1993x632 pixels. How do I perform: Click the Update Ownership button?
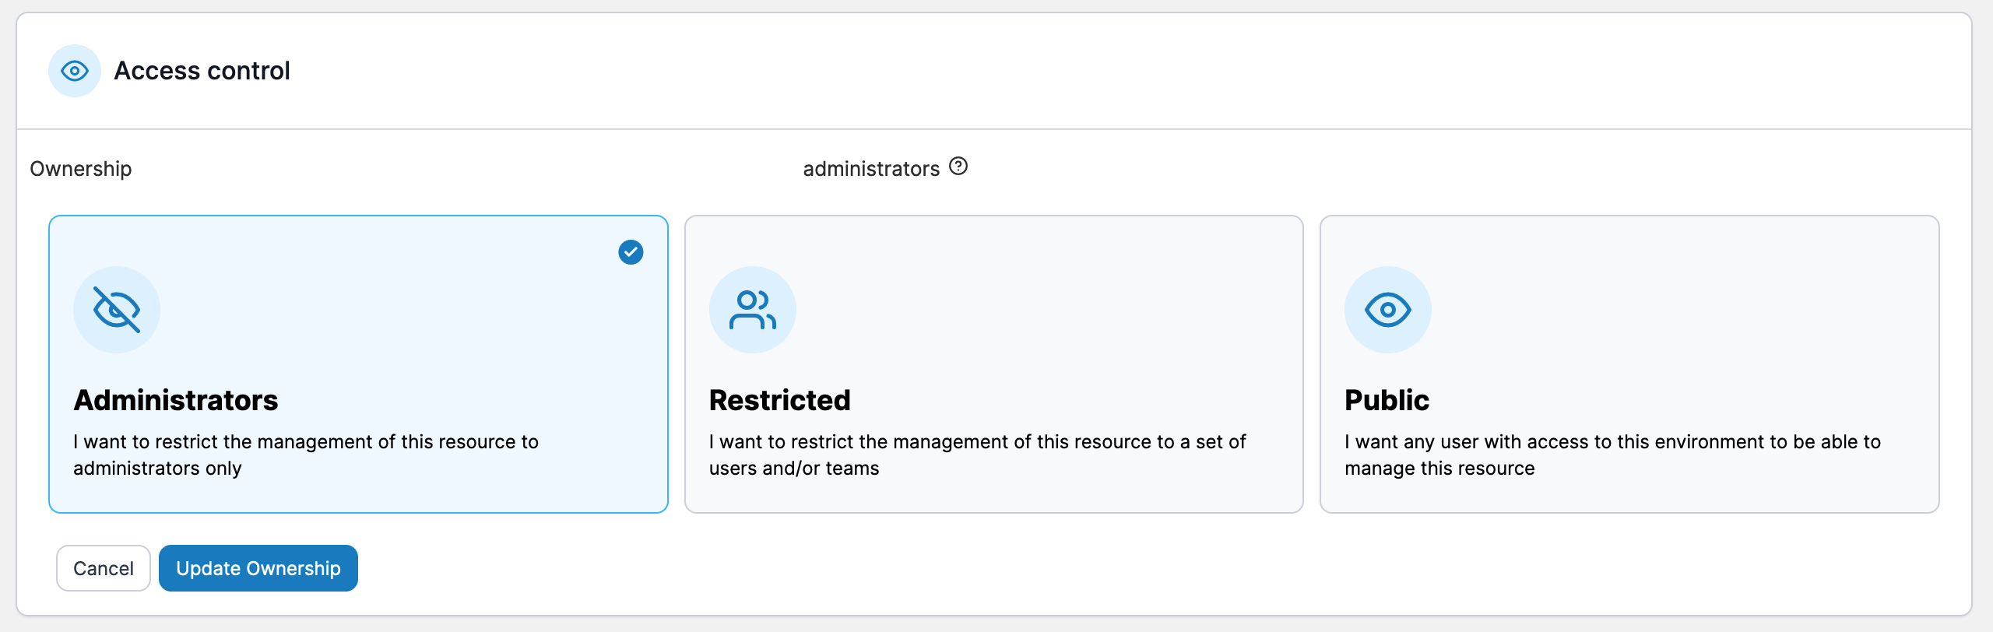coord(258,568)
